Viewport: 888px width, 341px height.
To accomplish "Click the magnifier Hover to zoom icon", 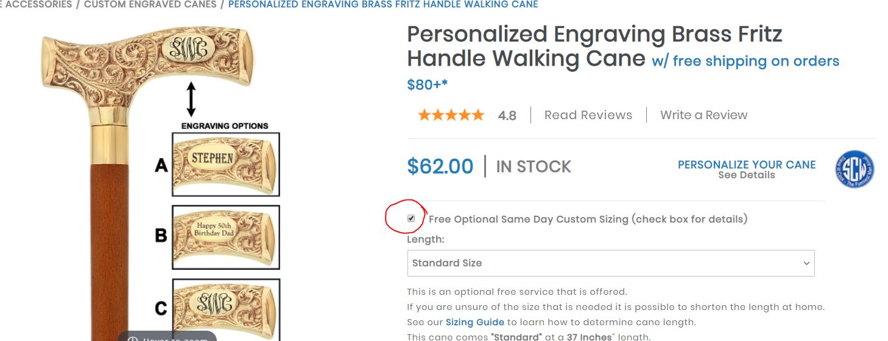I will (133, 339).
